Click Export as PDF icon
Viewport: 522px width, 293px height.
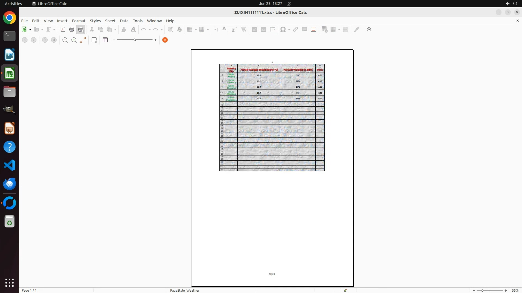[63, 29]
